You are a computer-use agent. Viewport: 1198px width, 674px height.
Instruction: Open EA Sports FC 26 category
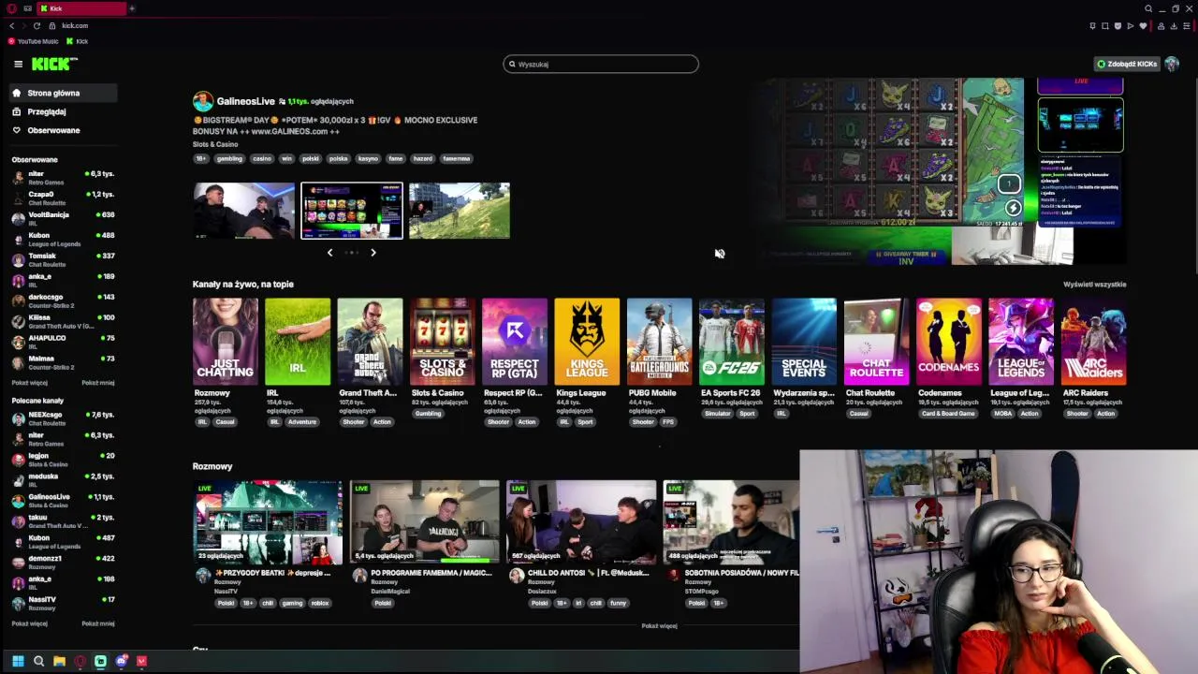click(x=732, y=342)
